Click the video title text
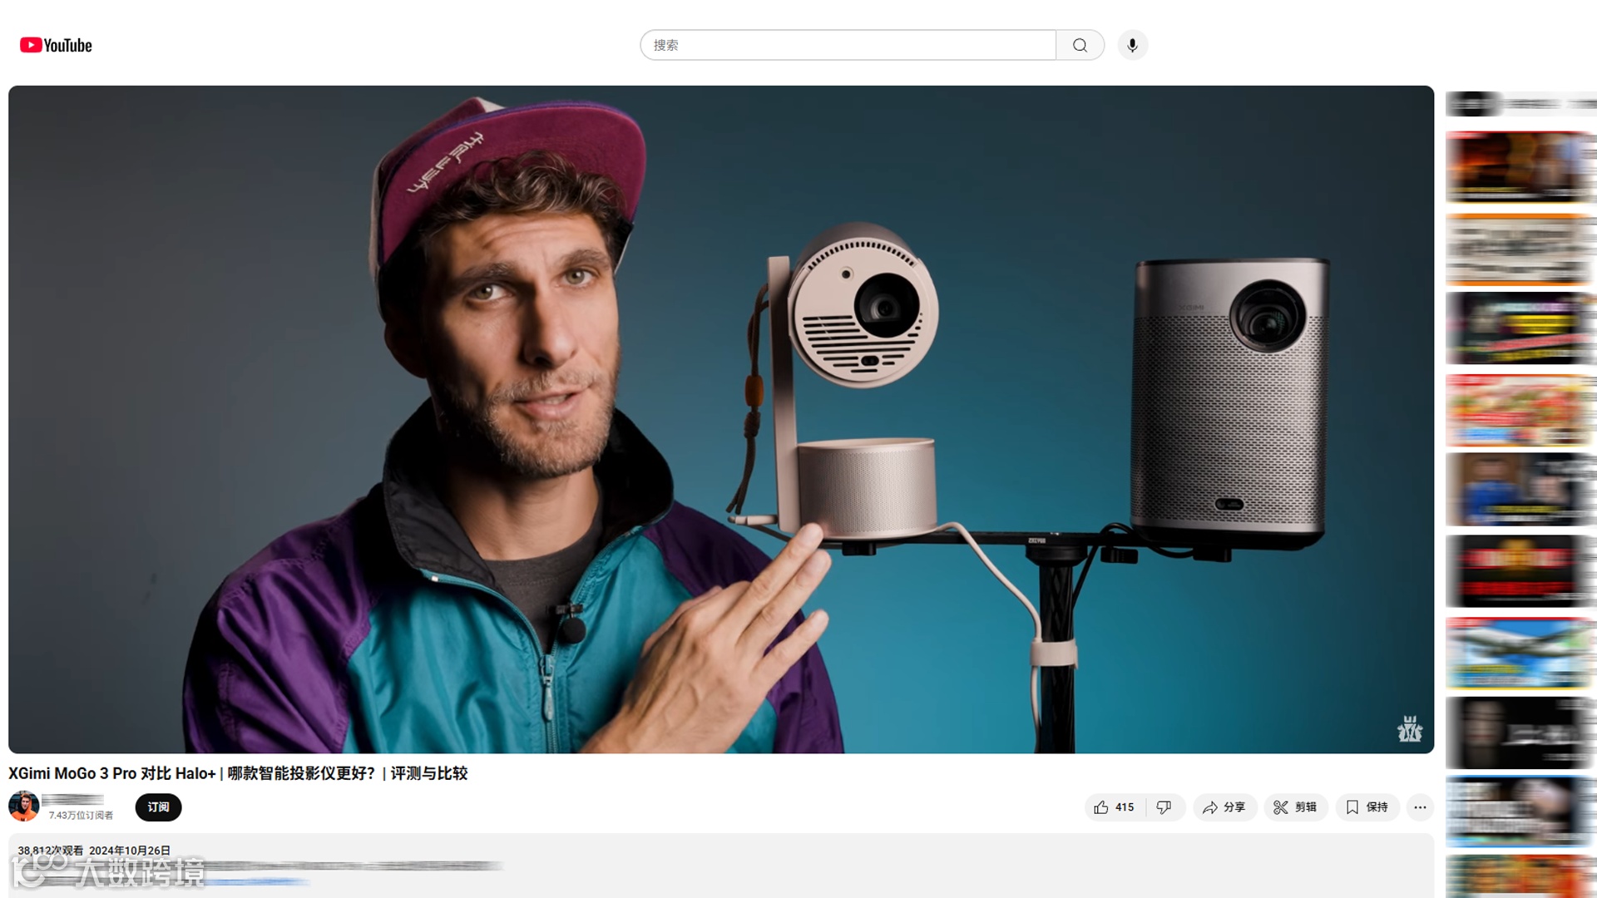 point(238,773)
